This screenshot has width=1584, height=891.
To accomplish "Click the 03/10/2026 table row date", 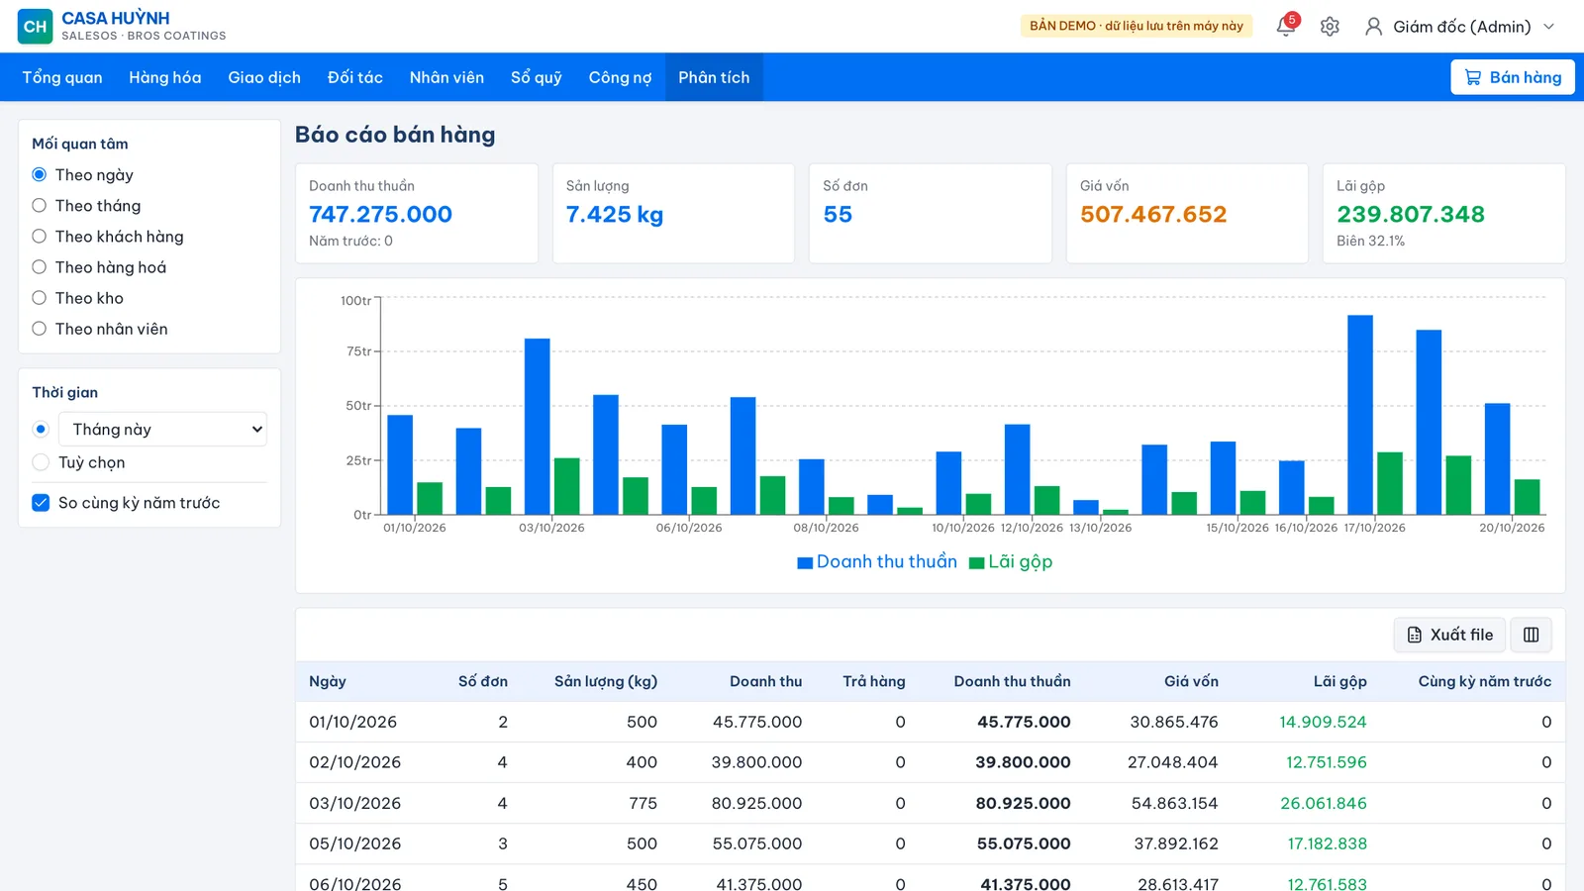I will [x=354, y=803].
